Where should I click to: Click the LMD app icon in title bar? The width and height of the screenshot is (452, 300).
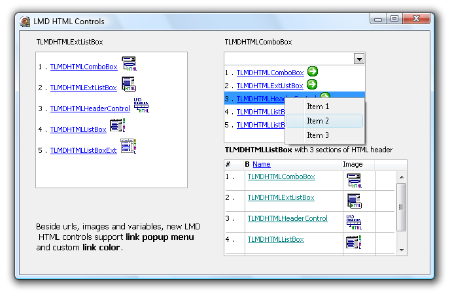[x=26, y=22]
